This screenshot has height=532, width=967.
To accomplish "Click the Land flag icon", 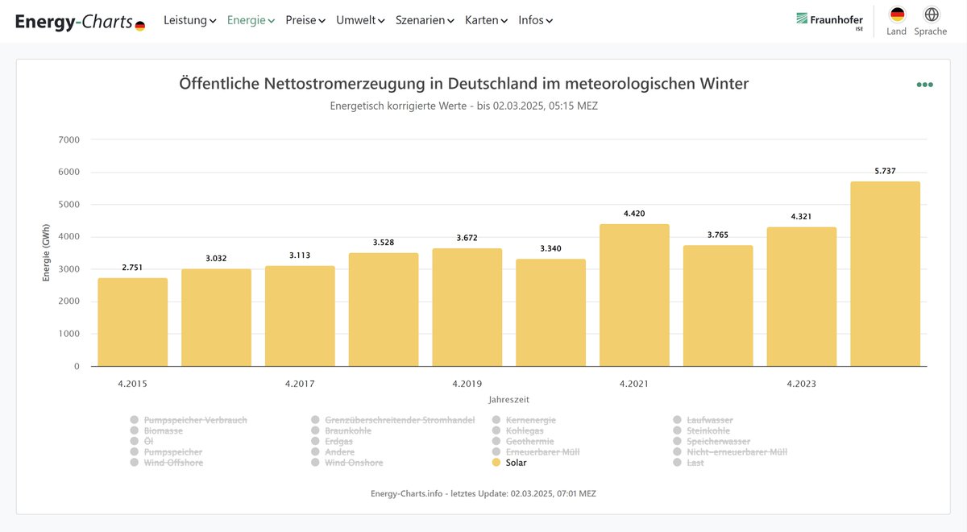I will [896, 15].
